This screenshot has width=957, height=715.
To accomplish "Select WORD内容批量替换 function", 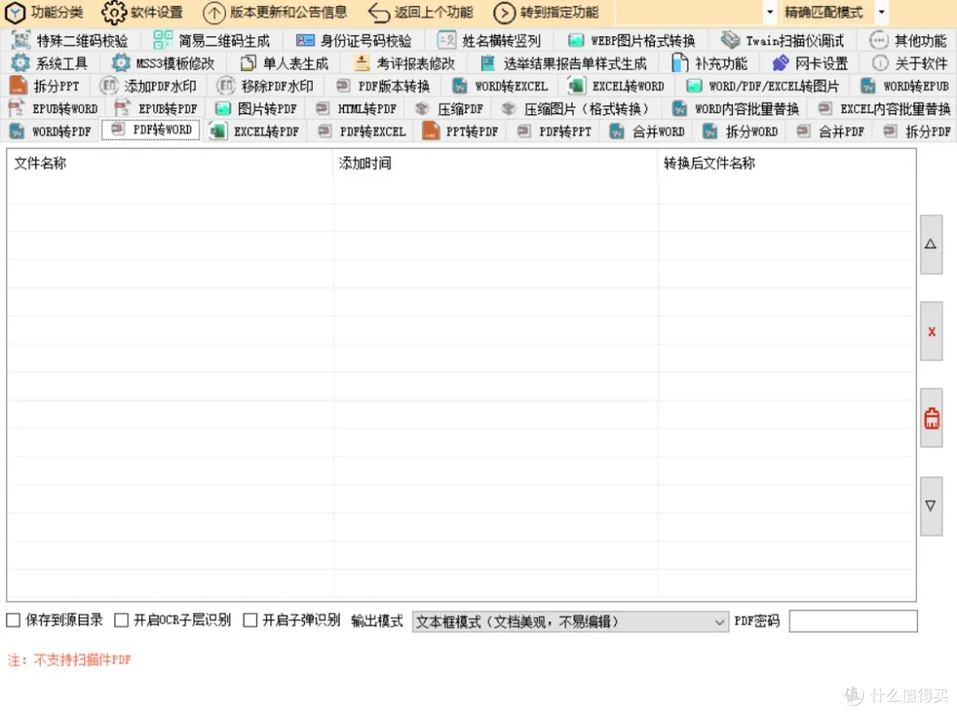I will pos(736,109).
